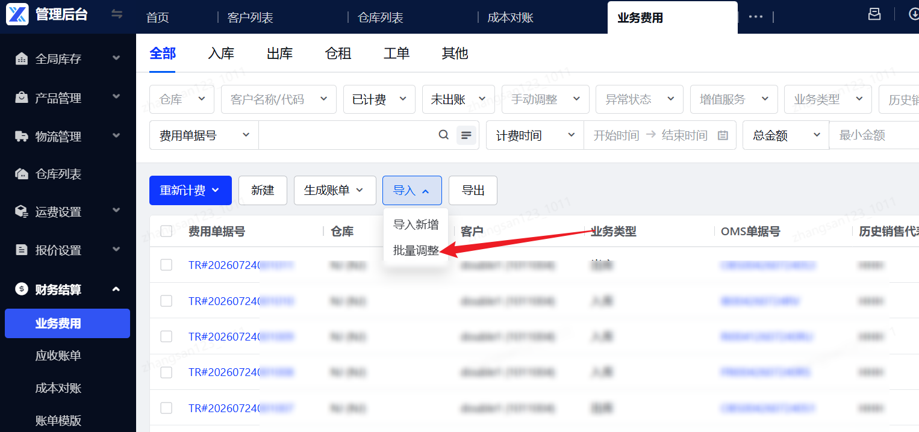Click the 财务结算 dollar icon

point(22,289)
